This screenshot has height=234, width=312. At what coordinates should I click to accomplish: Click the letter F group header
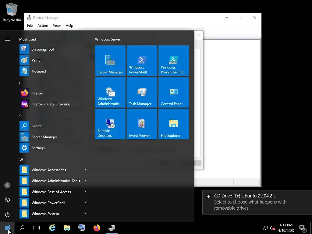click(20, 83)
